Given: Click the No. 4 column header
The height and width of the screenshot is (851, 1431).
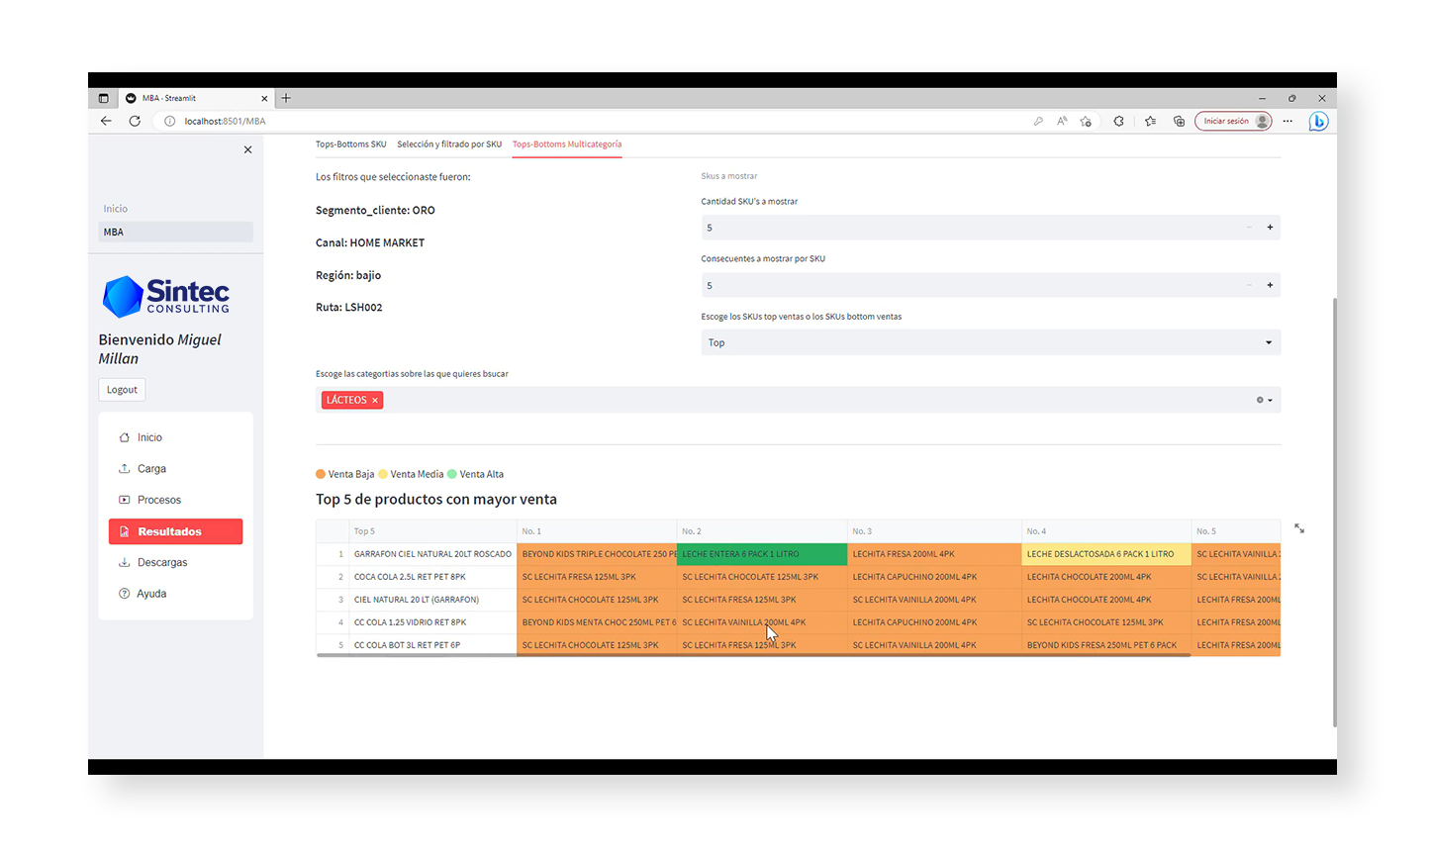Looking at the screenshot, I should [1106, 531].
